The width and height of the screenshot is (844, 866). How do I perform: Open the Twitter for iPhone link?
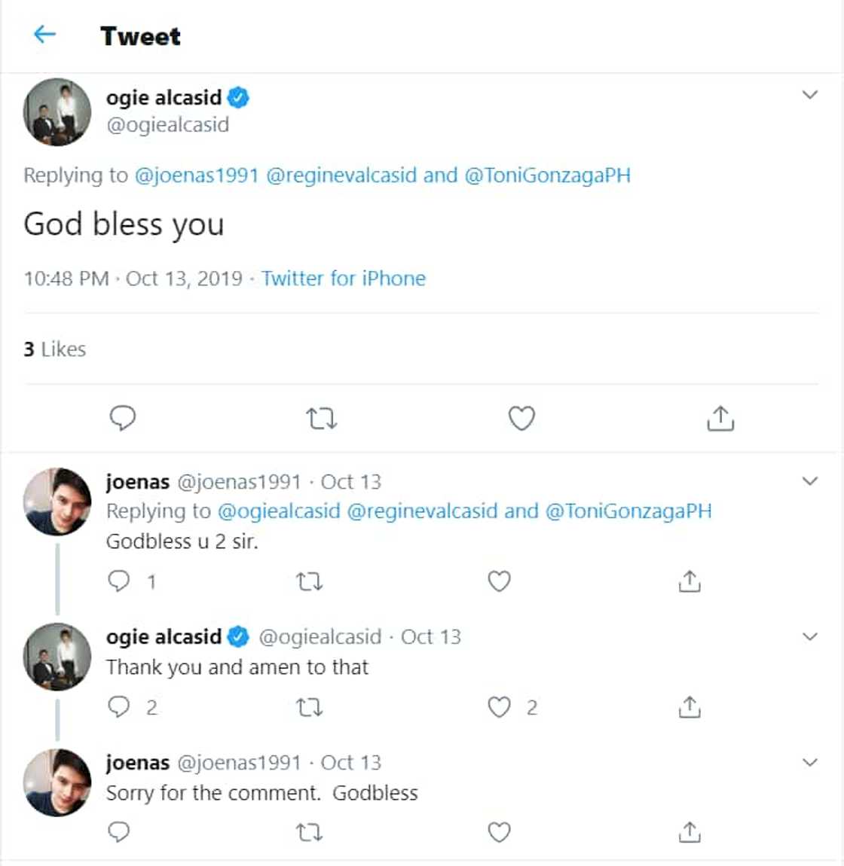coord(344,279)
